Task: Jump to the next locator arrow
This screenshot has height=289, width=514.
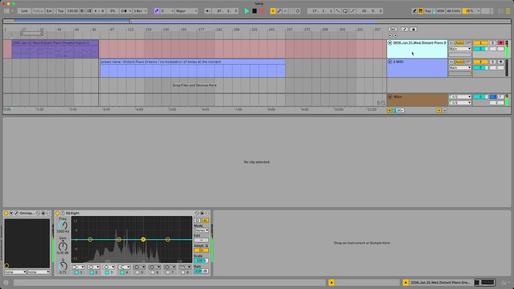Action: pyautogui.click(x=395, y=35)
